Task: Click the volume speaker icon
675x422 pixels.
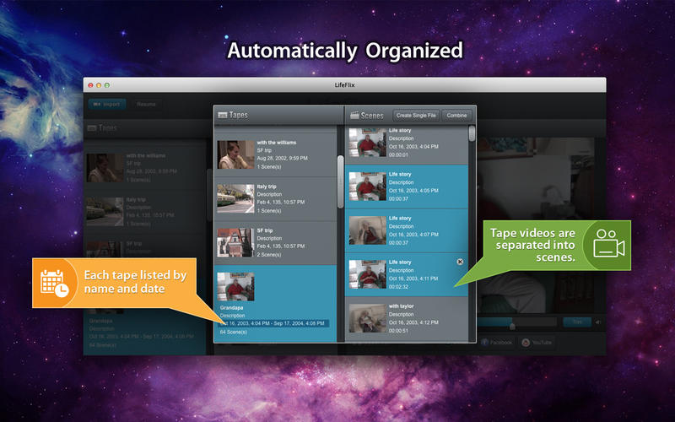Action: [x=598, y=322]
